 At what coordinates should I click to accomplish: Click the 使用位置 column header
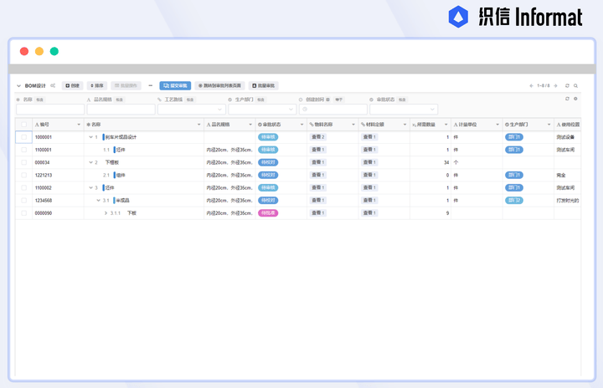568,125
